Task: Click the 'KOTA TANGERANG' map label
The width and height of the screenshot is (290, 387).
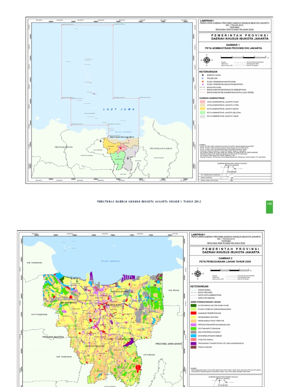Action: [x=39, y=314]
